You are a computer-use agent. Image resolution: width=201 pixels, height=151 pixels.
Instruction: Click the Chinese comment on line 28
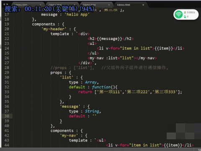click(x=135, y=68)
